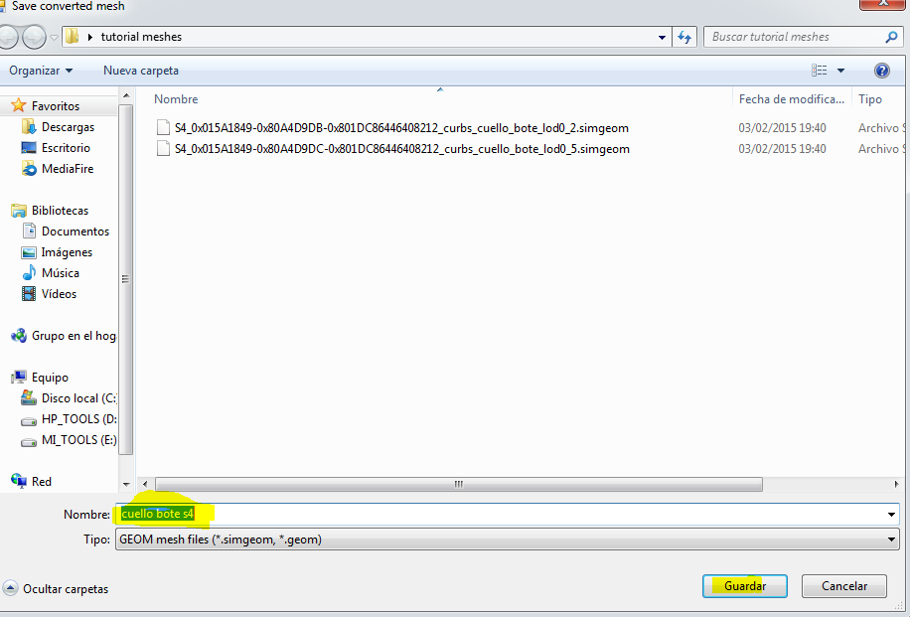
Task: Click the search magnifier icon
Action: (891, 38)
